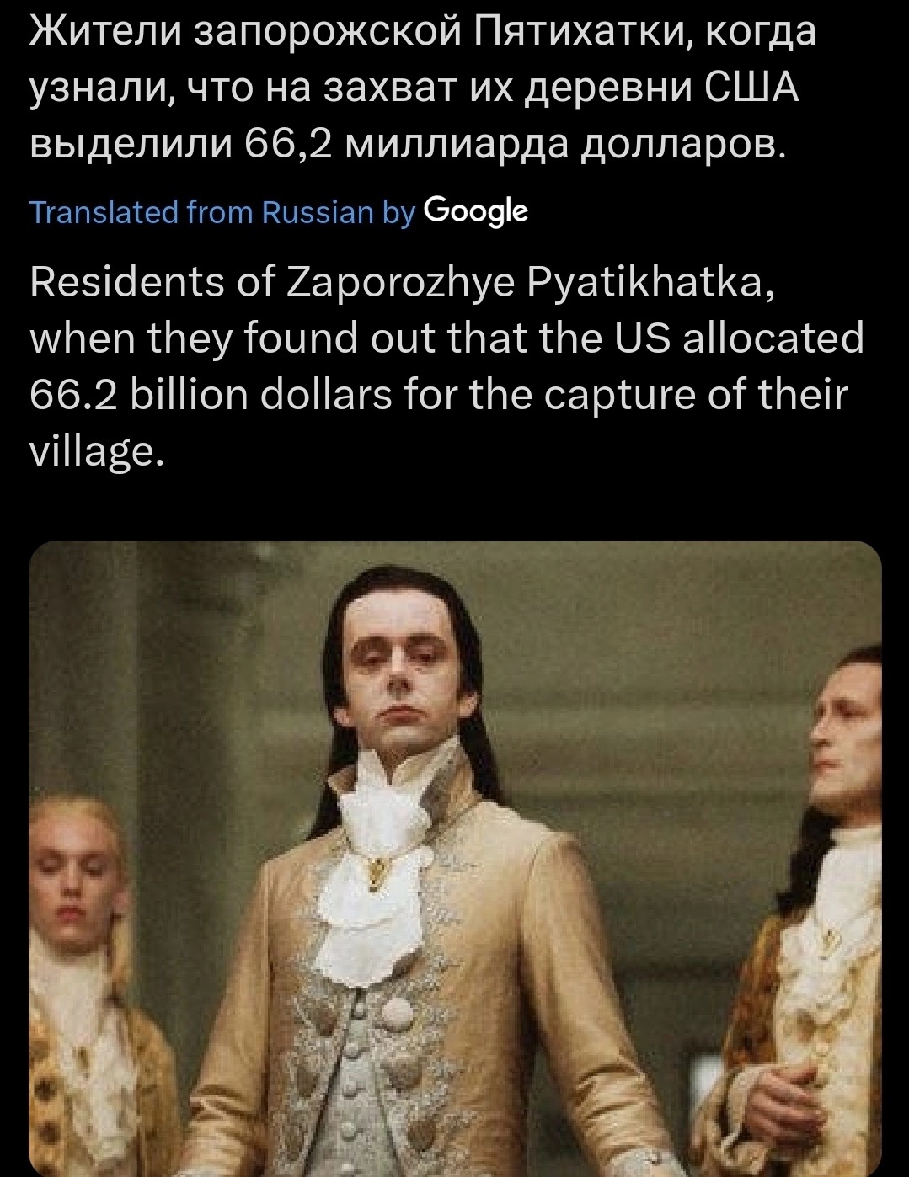
Task: Open the attached movie still image
Action: point(455,859)
